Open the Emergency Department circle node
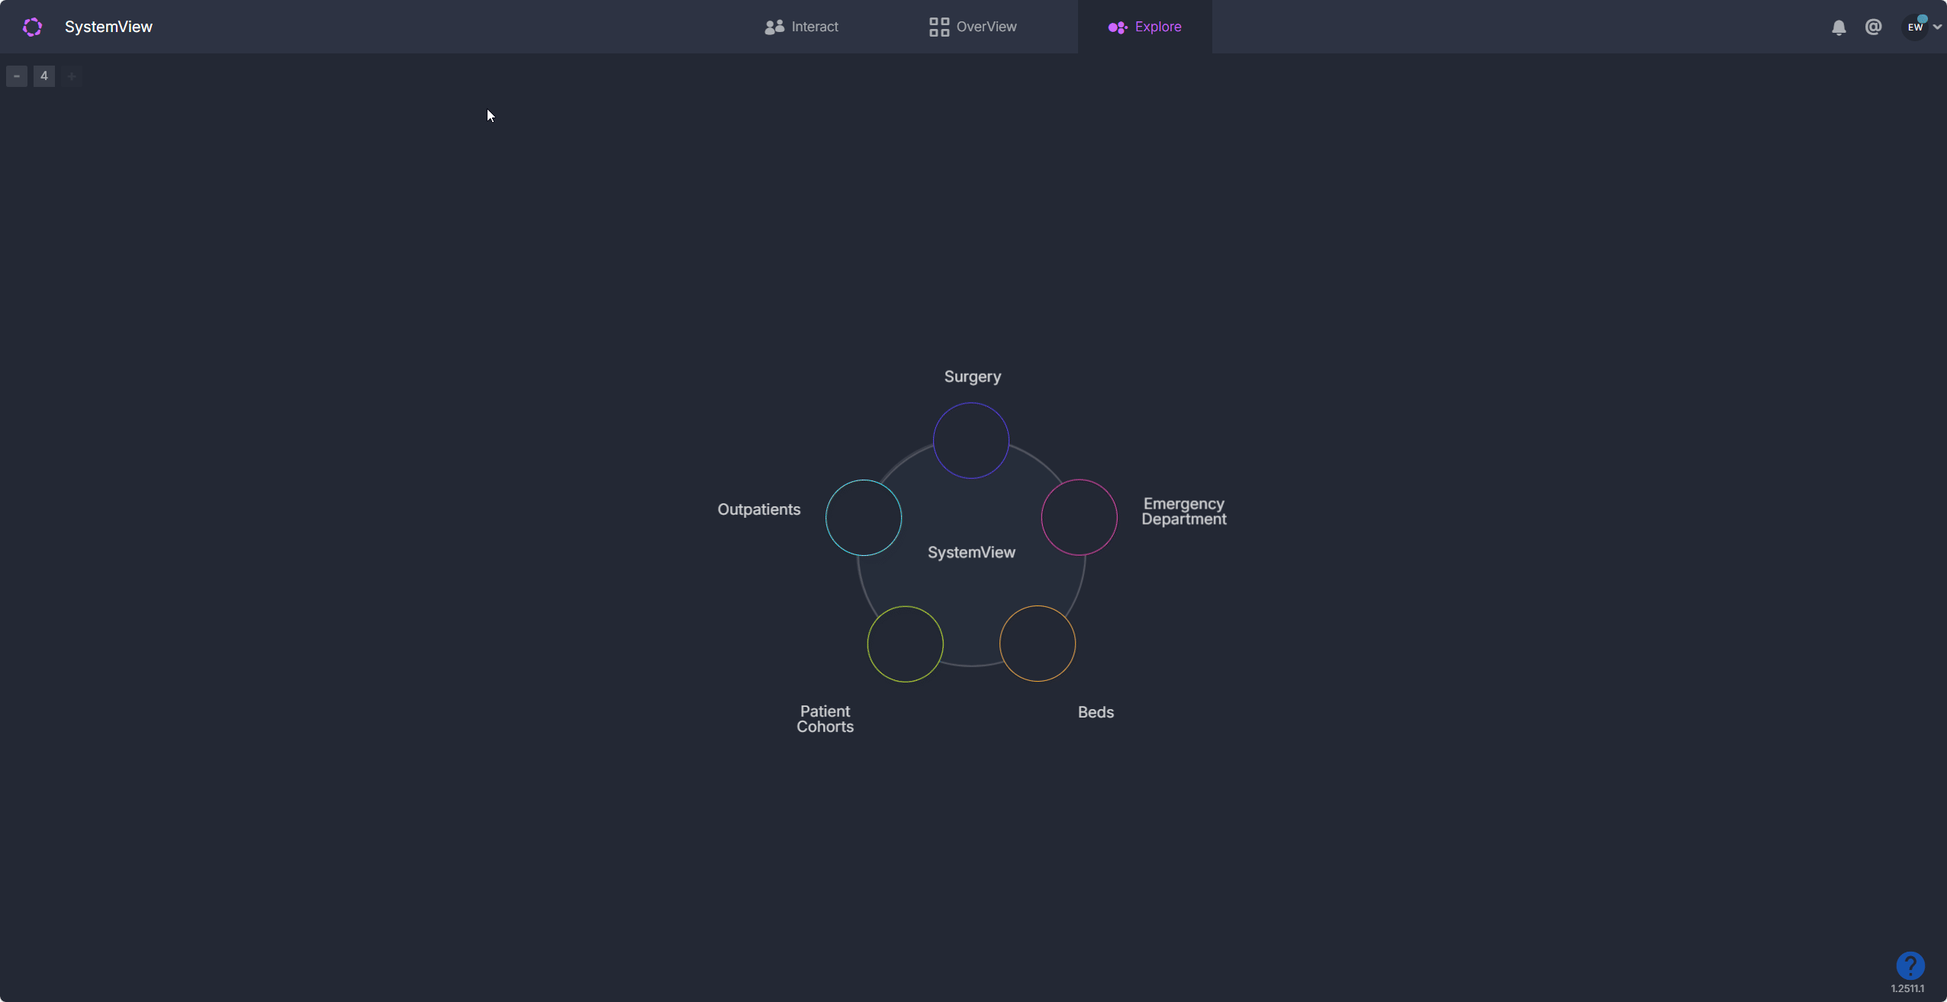The width and height of the screenshot is (1947, 1002). point(1079,517)
